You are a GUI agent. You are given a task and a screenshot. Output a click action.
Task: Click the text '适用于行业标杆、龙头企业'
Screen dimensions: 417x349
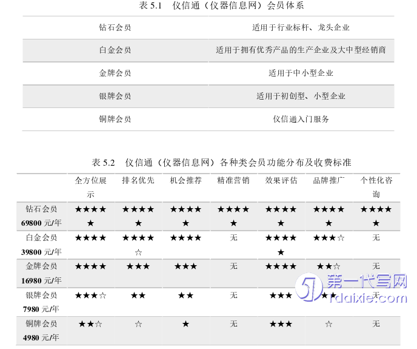click(301, 27)
